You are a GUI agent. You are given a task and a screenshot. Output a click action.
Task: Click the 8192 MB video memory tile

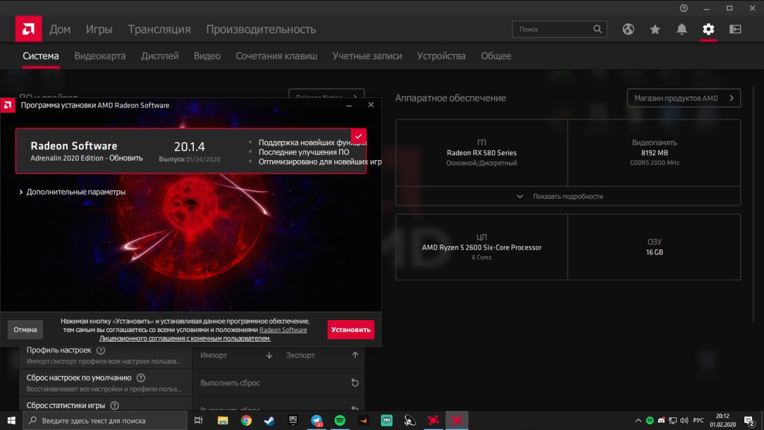[x=654, y=153]
